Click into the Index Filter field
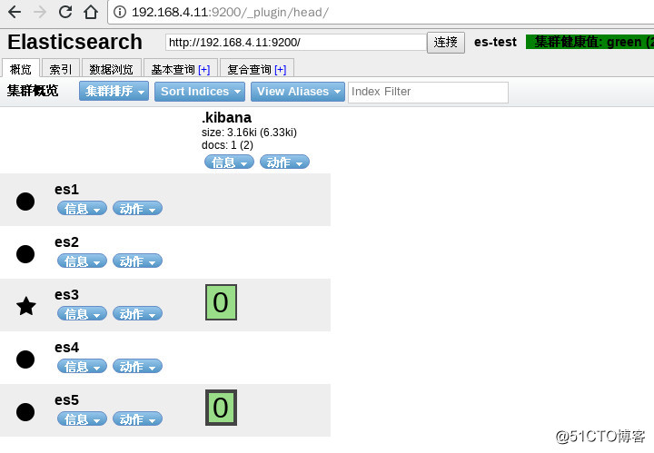Image resolution: width=654 pixels, height=453 pixels. pos(429,92)
